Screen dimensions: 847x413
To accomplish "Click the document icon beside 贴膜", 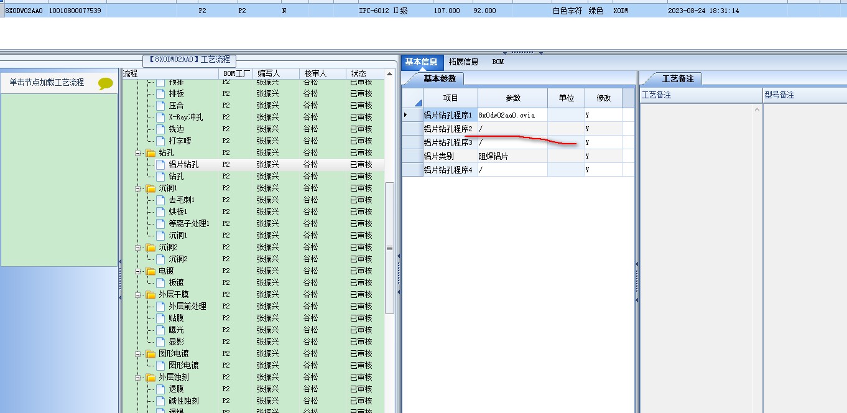I will click(160, 318).
